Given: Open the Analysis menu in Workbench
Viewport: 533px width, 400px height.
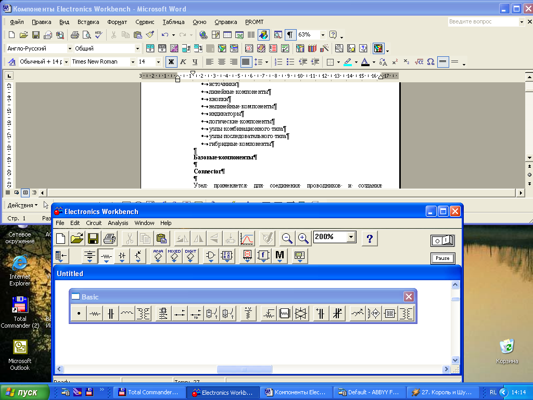Looking at the screenshot, I should (118, 223).
